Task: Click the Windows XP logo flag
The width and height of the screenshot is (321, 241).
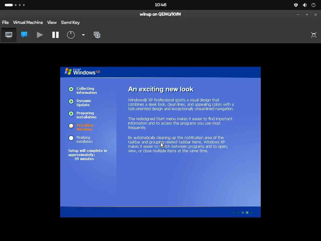Action: tap(68, 71)
